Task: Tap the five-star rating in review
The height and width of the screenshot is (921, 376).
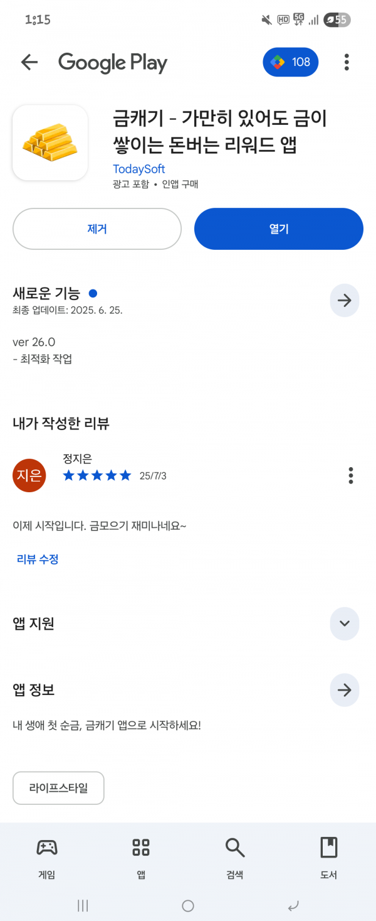Action: pyautogui.click(x=97, y=475)
